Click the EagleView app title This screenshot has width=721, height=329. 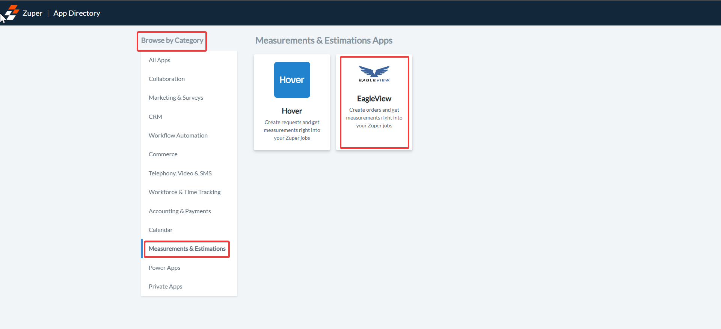(x=374, y=99)
